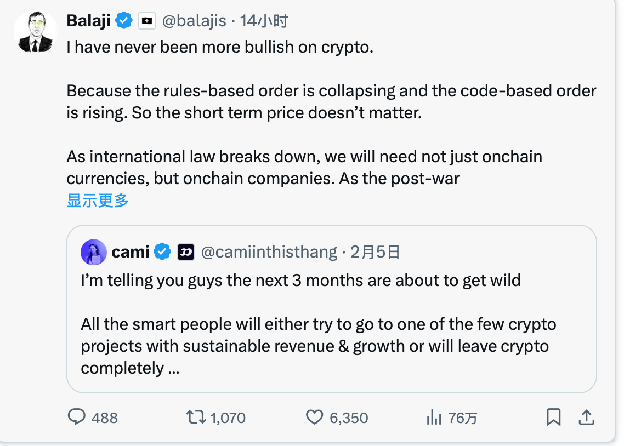Open the @balajis handle link

coord(194,21)
